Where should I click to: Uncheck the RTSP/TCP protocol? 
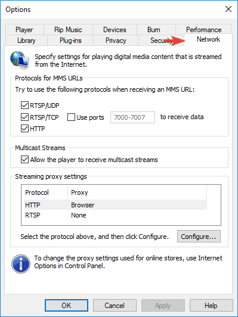[24, 117]
